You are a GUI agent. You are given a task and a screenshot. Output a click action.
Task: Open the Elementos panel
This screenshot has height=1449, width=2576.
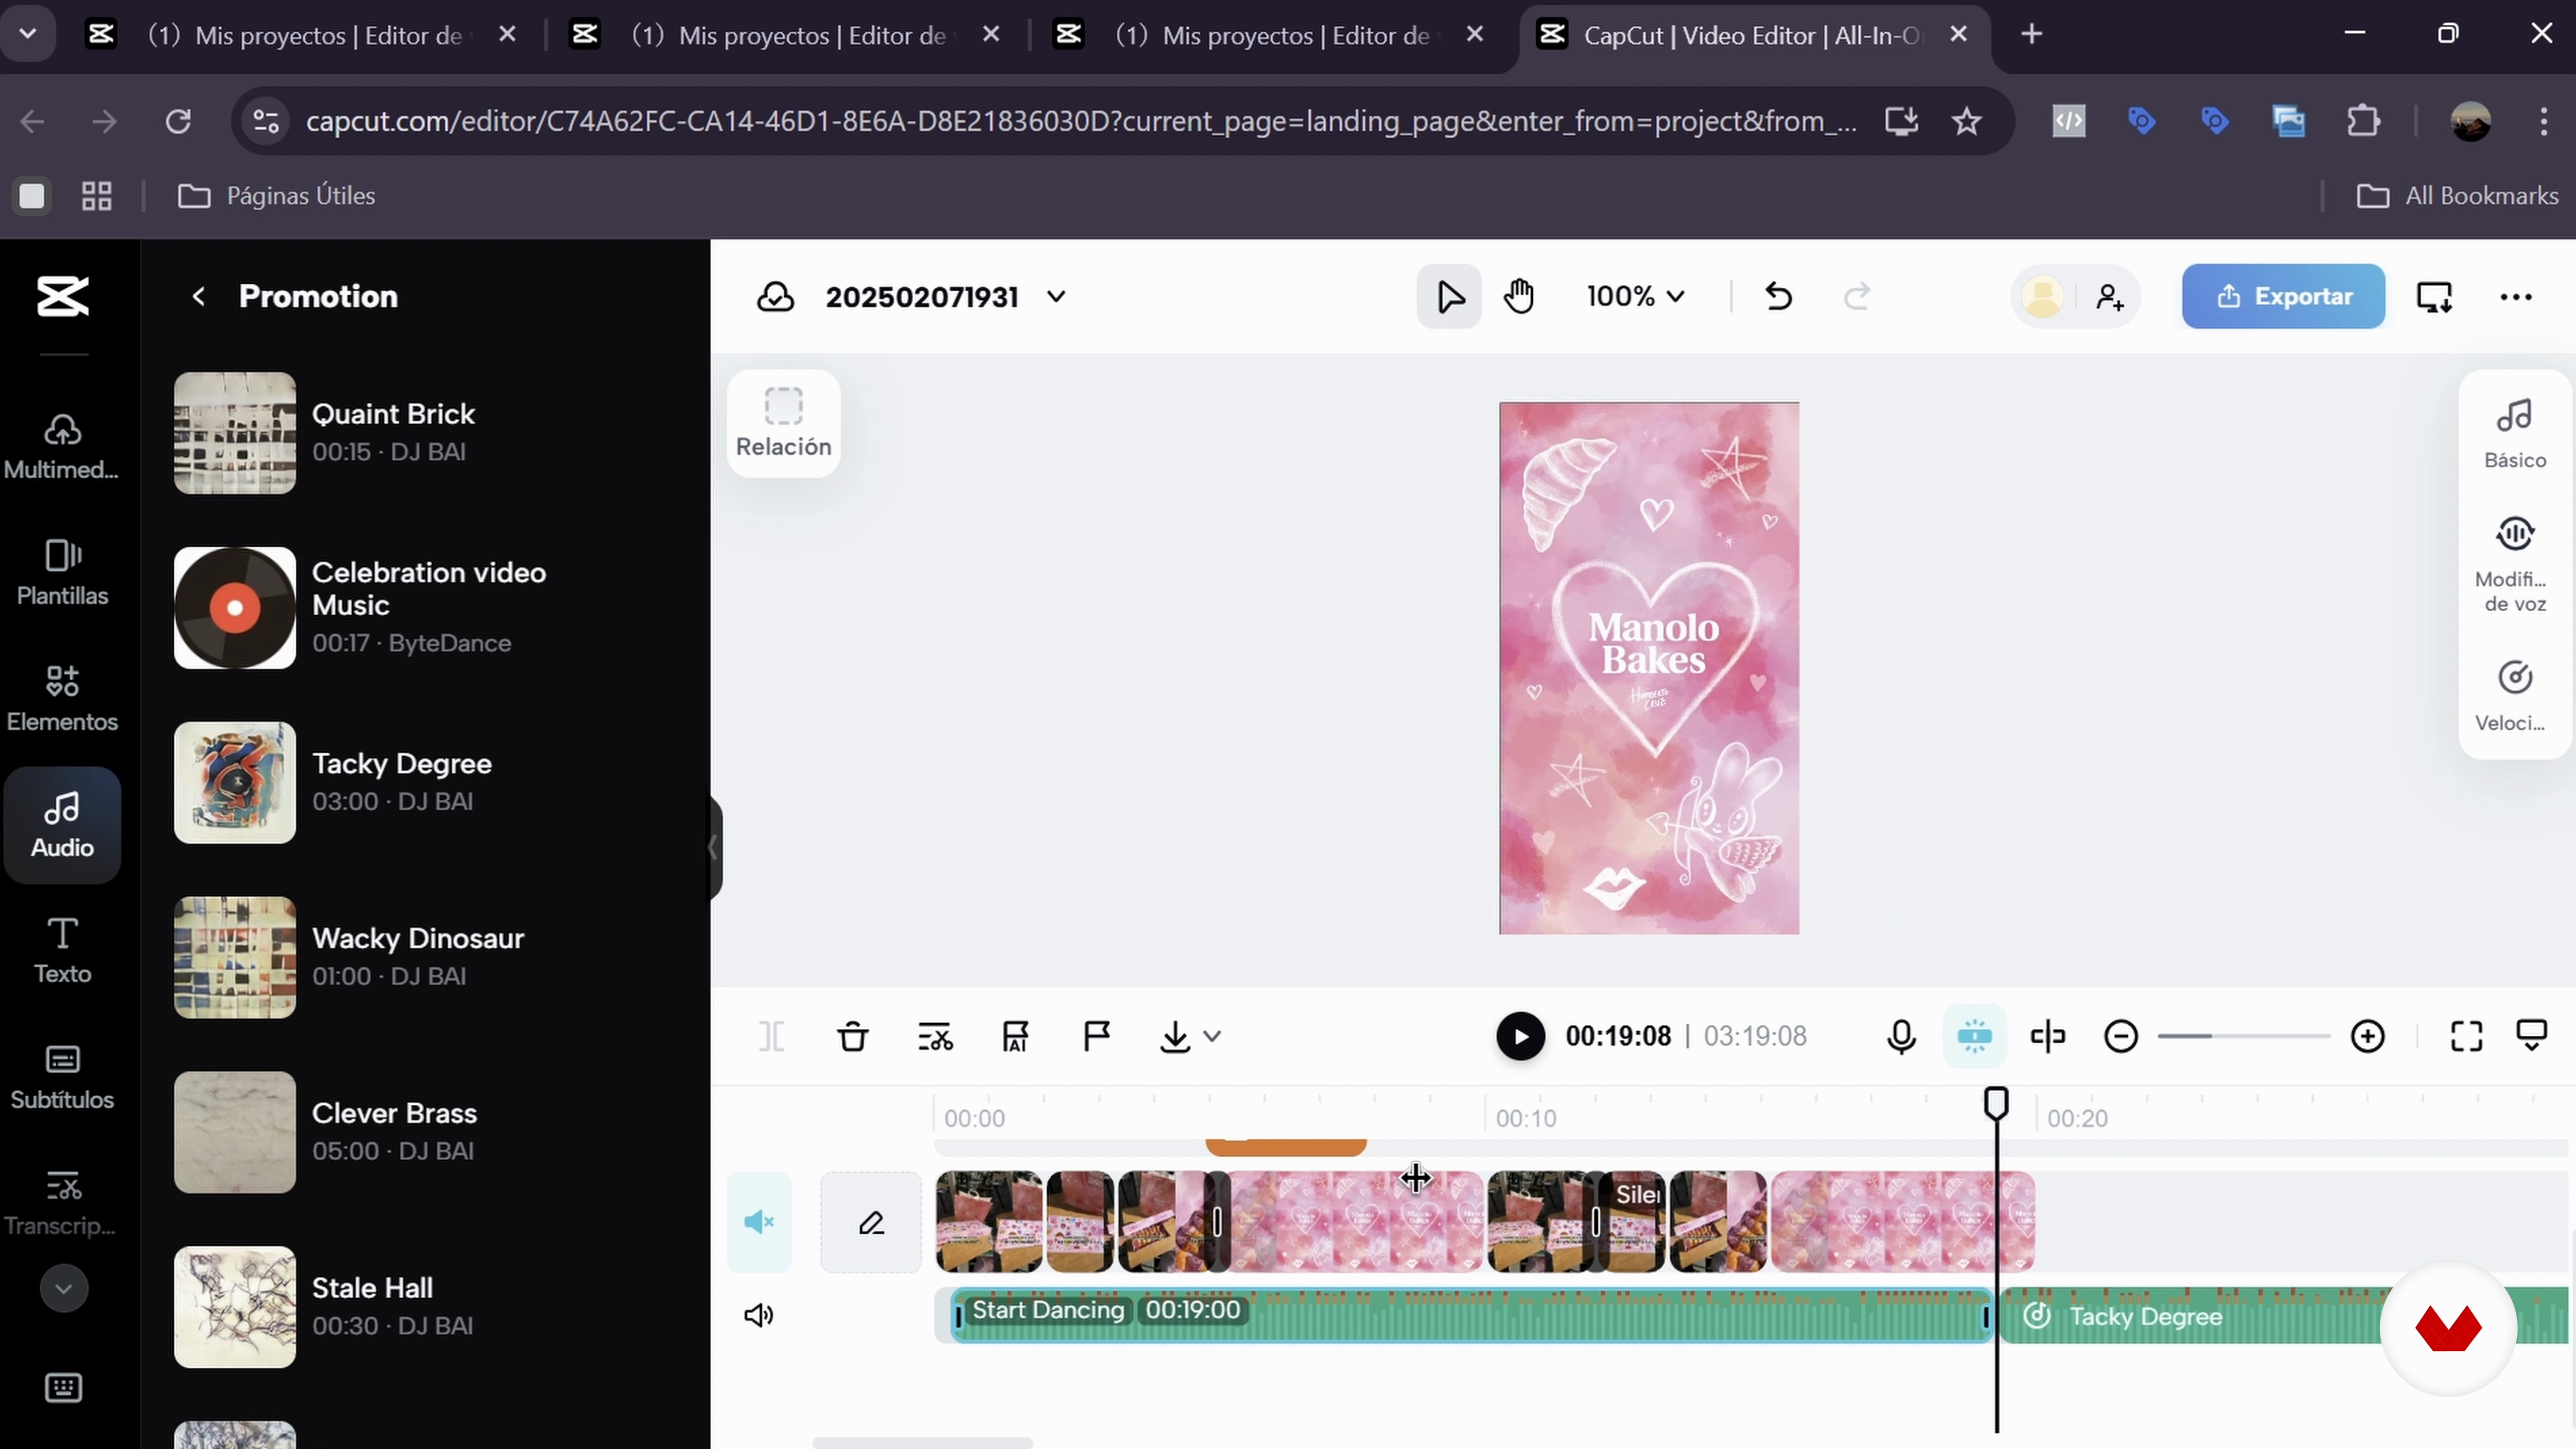click(x=62, y=698)
